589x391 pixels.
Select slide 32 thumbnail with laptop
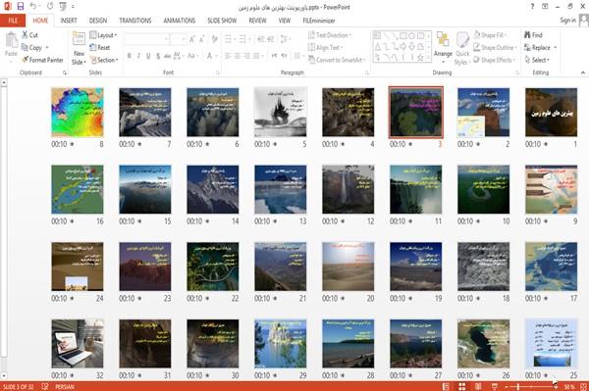pos(77,343)
